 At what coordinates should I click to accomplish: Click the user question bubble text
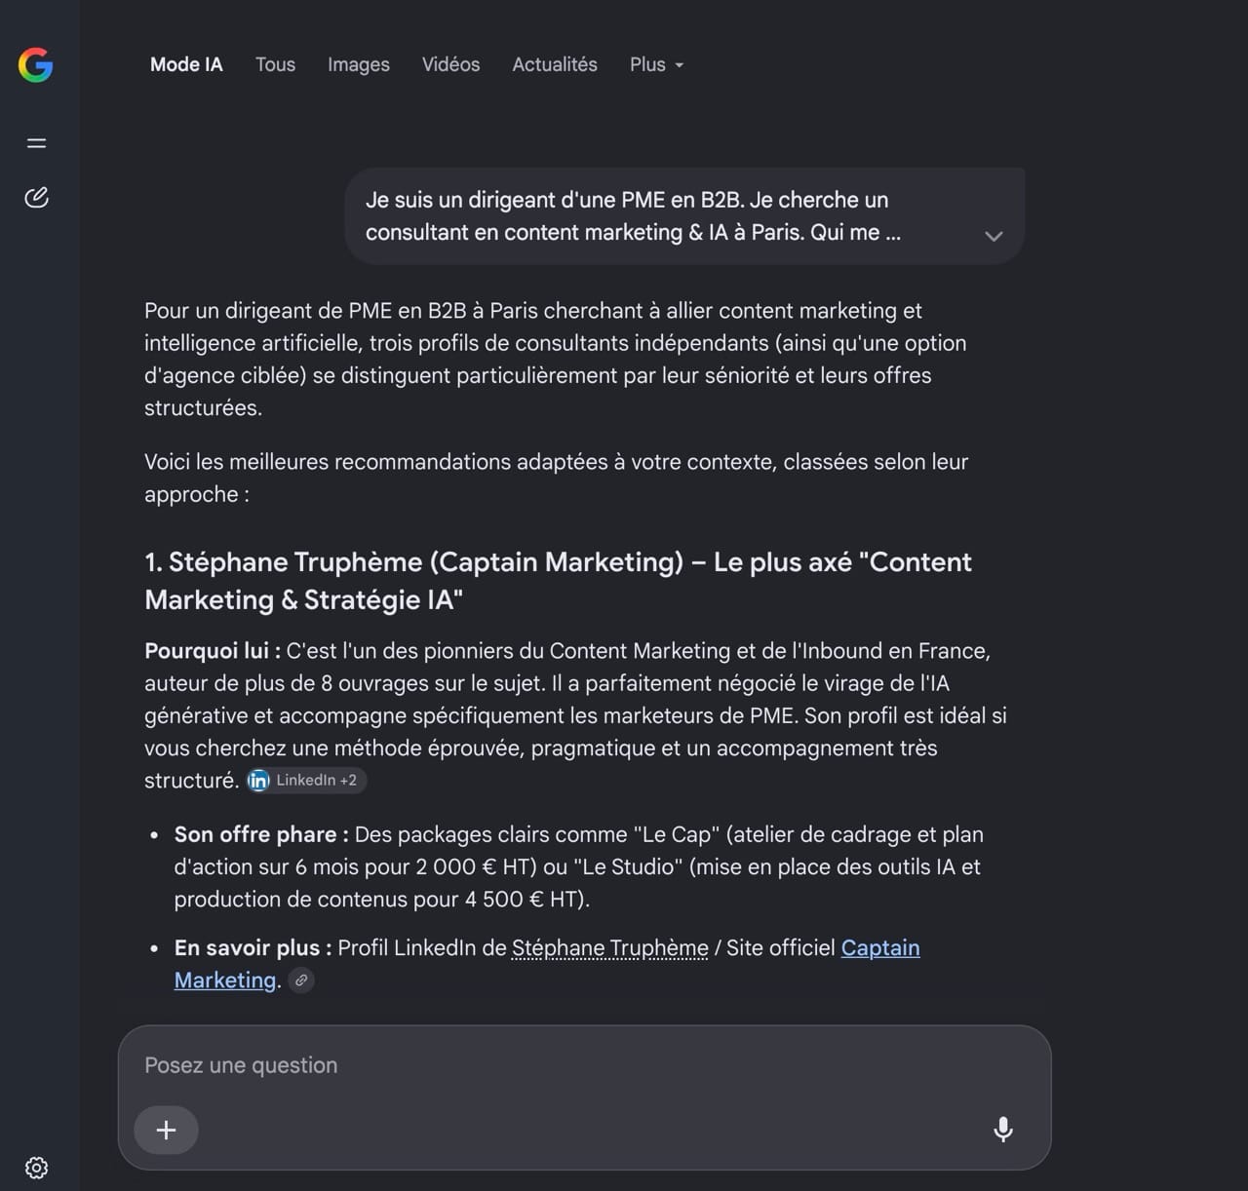click(x=633, y=216)
